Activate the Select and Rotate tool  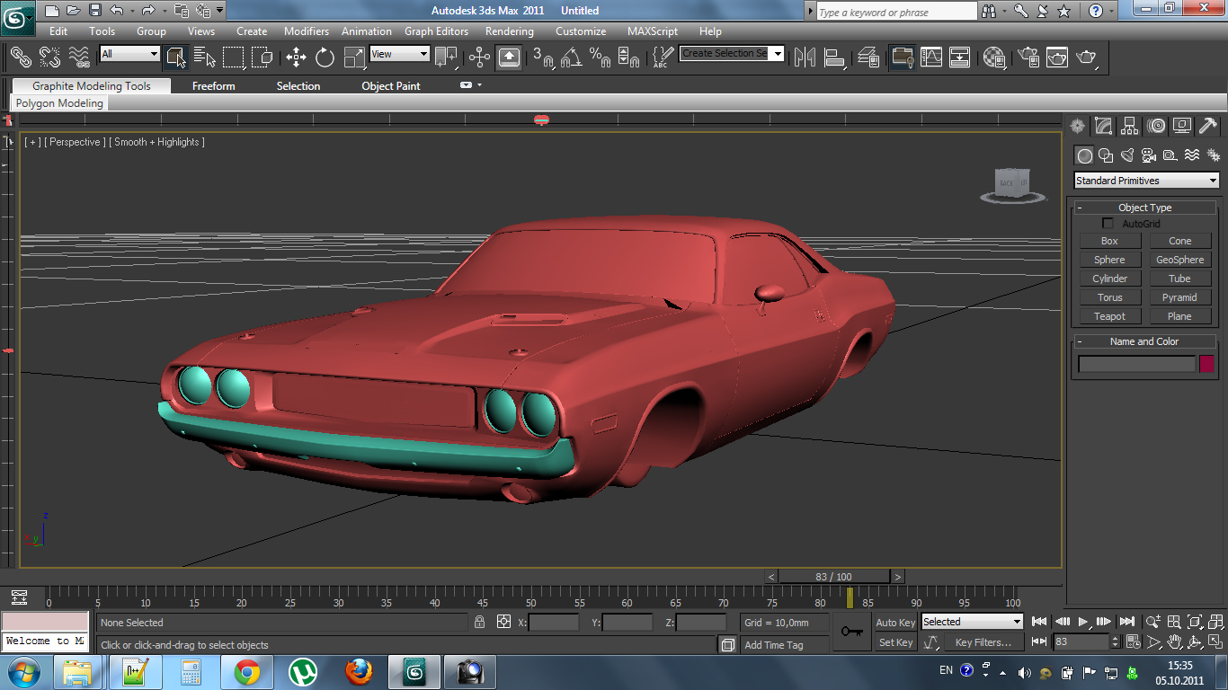[325, 57]
